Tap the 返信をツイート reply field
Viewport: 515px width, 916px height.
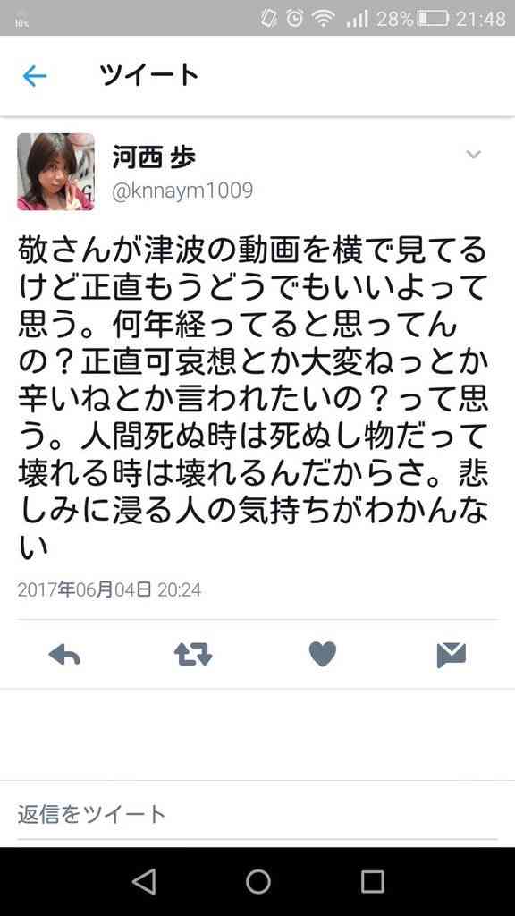[257, 814]
